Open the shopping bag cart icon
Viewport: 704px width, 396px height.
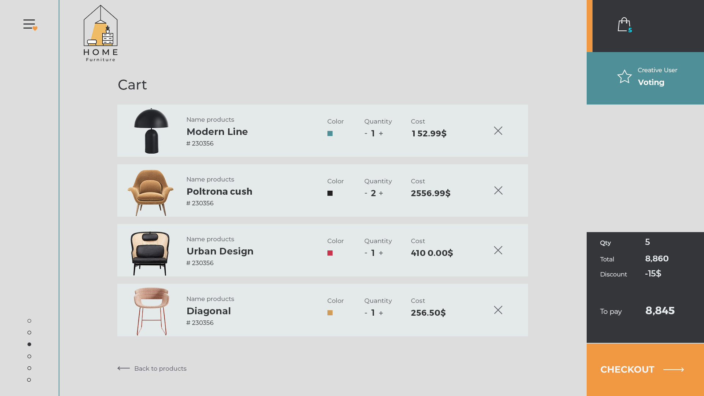click(x=624, y=25)
